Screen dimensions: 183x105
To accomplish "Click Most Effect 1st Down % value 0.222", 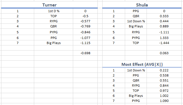I will tap(164, 70).
